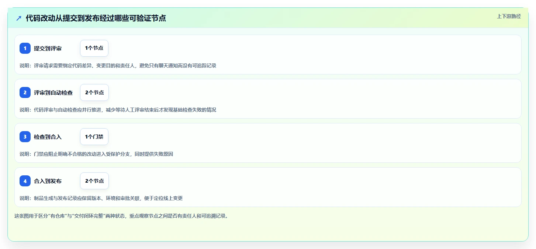The height and width of the screenshot is (249, 536).
Task: Click the 2个节点 chip in 评审到自动检查 row
Action: point(94,92)
